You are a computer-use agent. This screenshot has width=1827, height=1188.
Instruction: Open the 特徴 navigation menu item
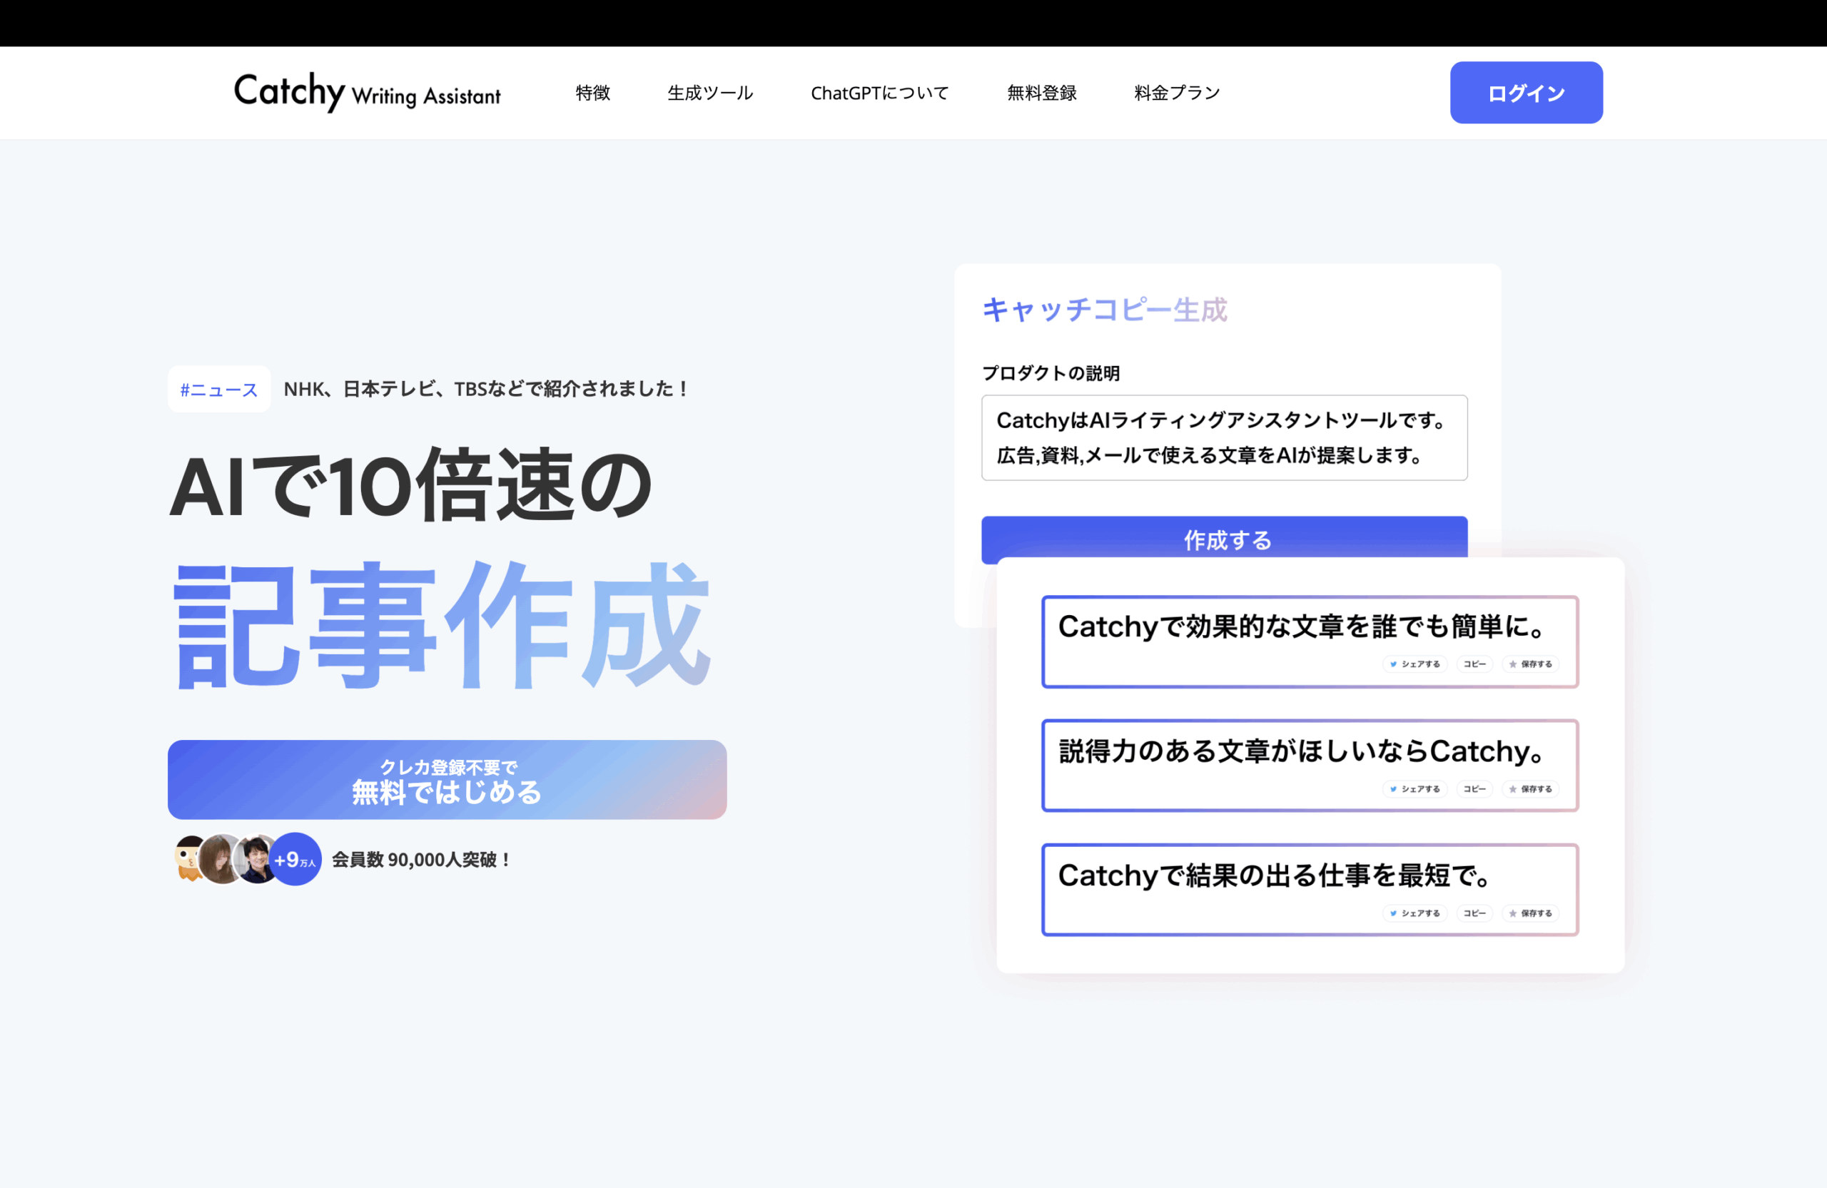pyautogui.click(x=592, y=92)
